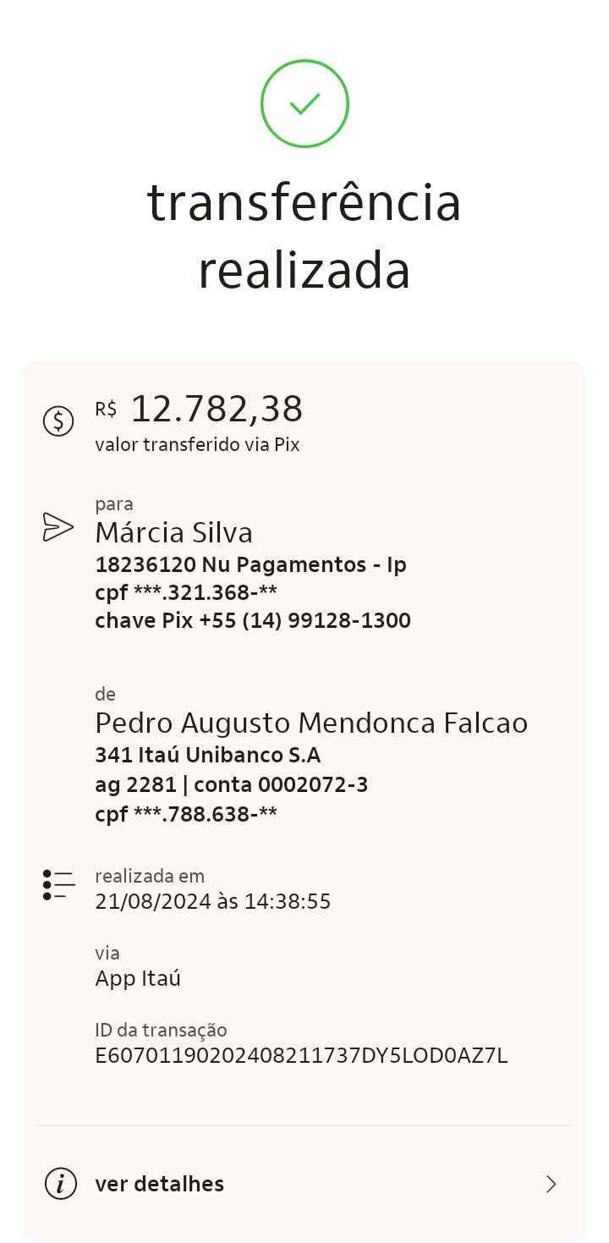609x1243 pixels.
Task: Click the agency and account number line
Action: 232,785
